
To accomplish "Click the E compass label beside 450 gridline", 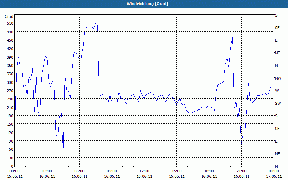I will (276, 40).
